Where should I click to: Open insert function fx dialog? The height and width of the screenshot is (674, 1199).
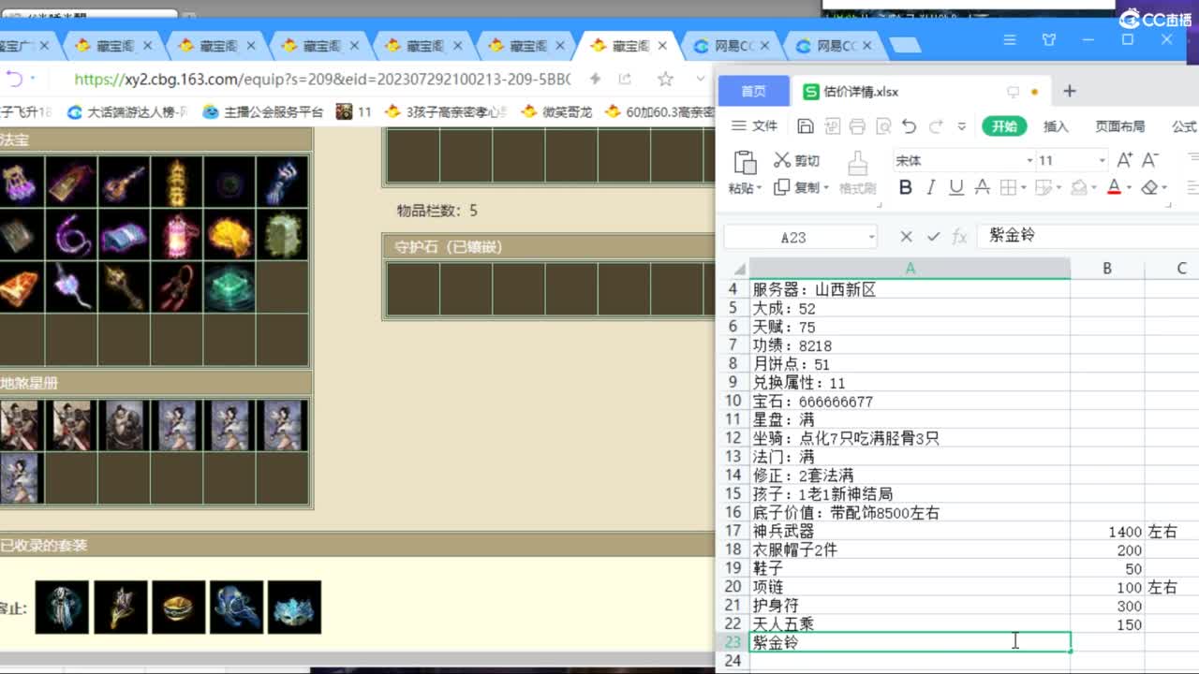(x=959, y=237)
